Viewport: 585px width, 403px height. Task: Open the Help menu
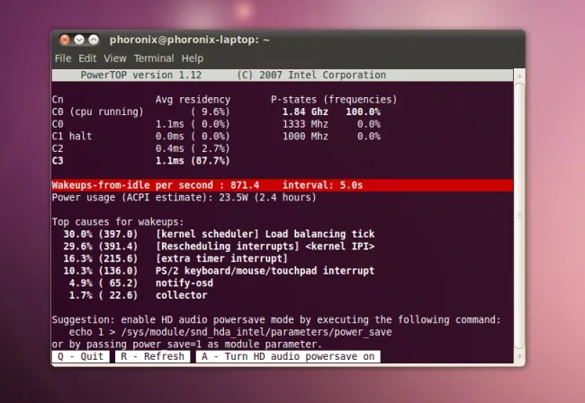click(193, 58)
